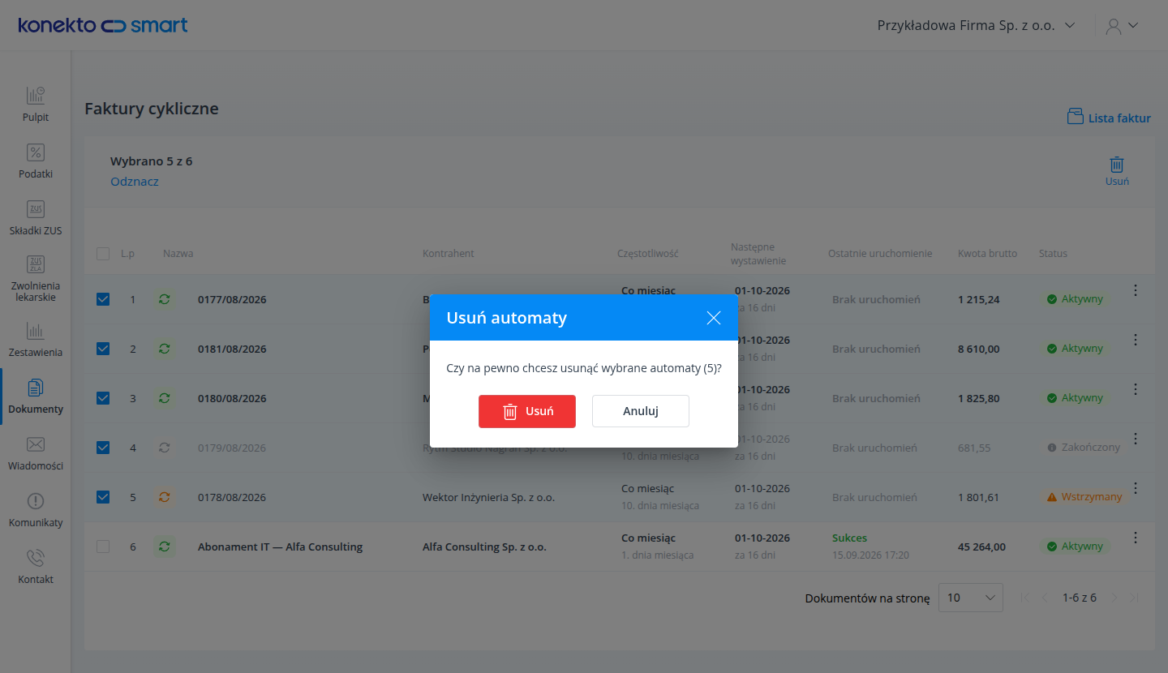Go to Podatki in the sidebar
The width and height of the screenshot is (1168, 673).
[36, 161]
